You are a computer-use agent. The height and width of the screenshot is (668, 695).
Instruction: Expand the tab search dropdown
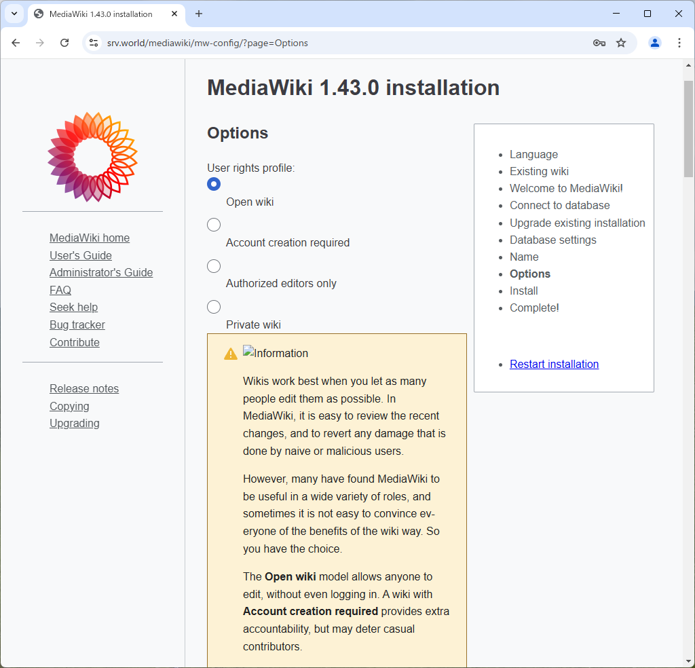click(x=14, y=14)
